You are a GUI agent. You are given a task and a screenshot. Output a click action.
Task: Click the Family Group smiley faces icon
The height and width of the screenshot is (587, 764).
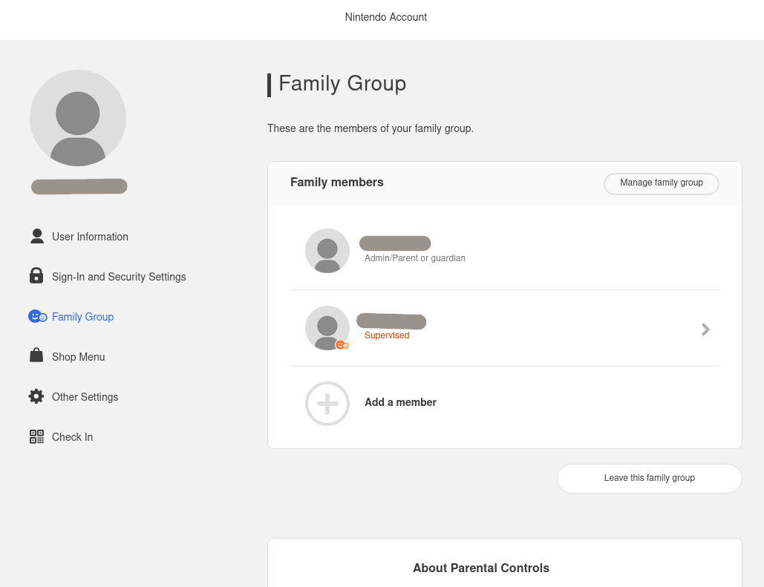coord(37,316)
